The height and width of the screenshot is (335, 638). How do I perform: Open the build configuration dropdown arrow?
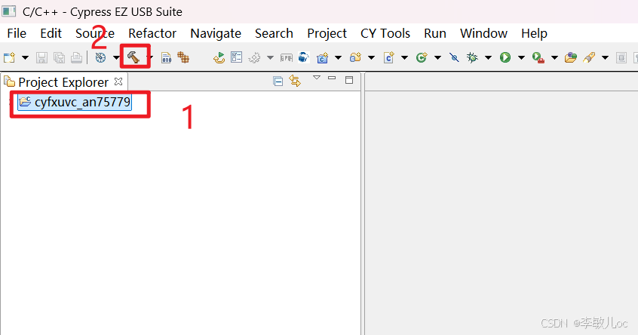tap(116, 58)
